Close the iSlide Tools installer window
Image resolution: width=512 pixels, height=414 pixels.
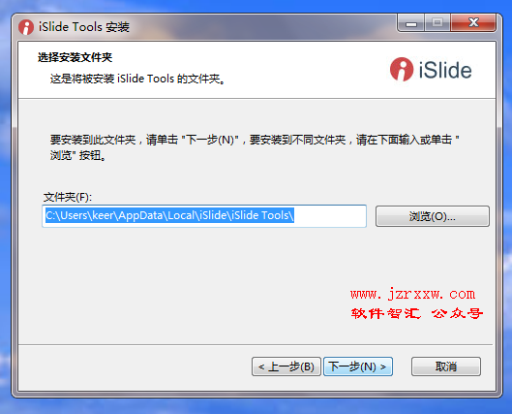[473, 23]
